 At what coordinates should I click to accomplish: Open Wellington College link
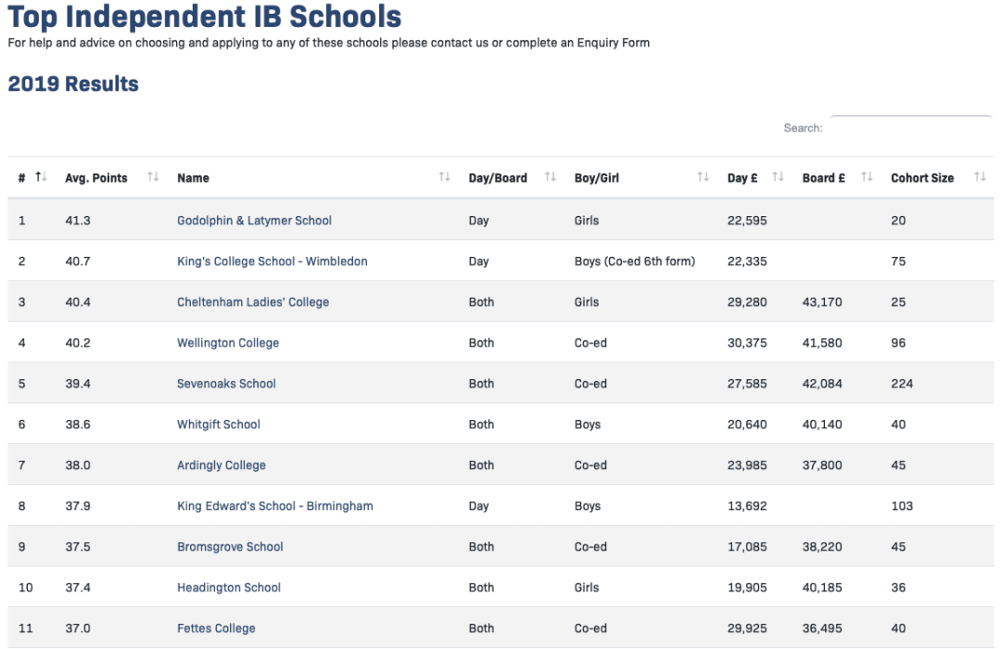pyautogui.click(x=228, y=343)
